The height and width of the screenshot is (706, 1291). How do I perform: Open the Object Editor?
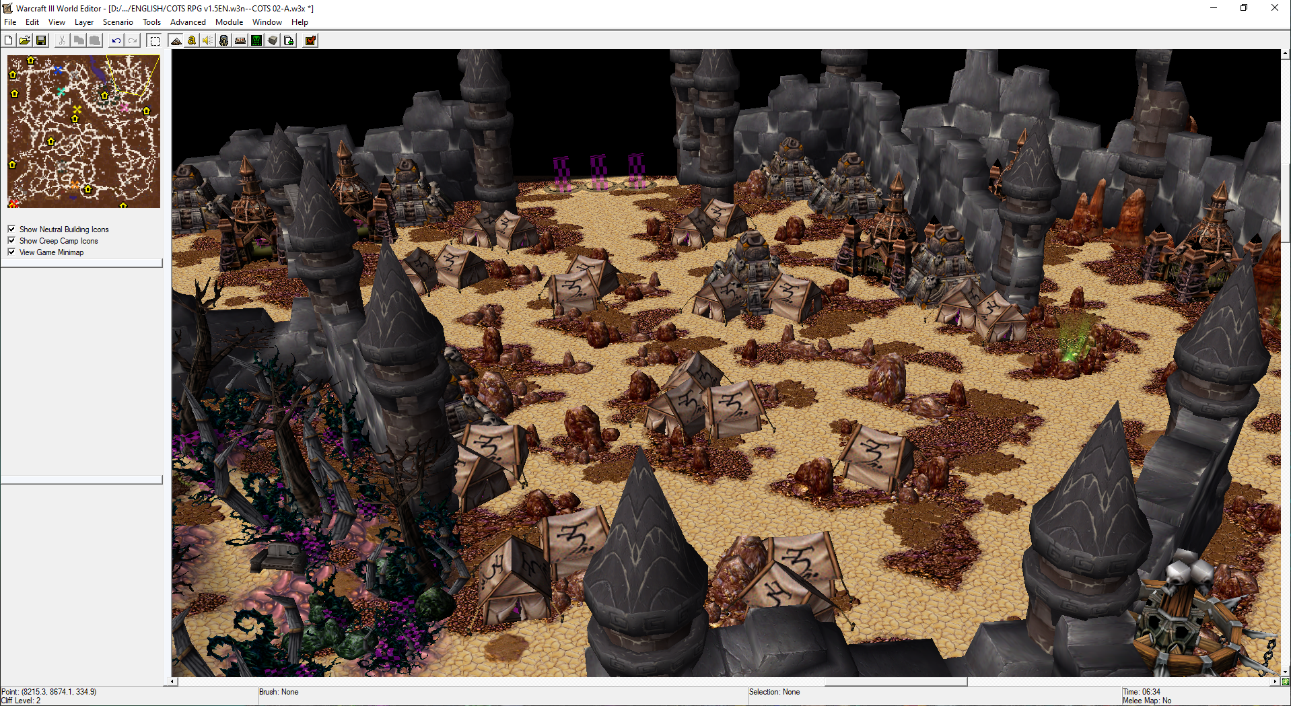pos(224,40)
